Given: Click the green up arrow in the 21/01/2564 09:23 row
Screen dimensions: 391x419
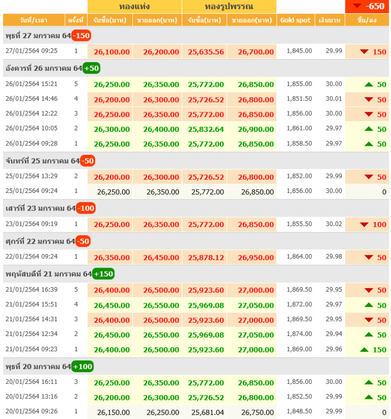Looking at the screenshot, I should [364, 350].
